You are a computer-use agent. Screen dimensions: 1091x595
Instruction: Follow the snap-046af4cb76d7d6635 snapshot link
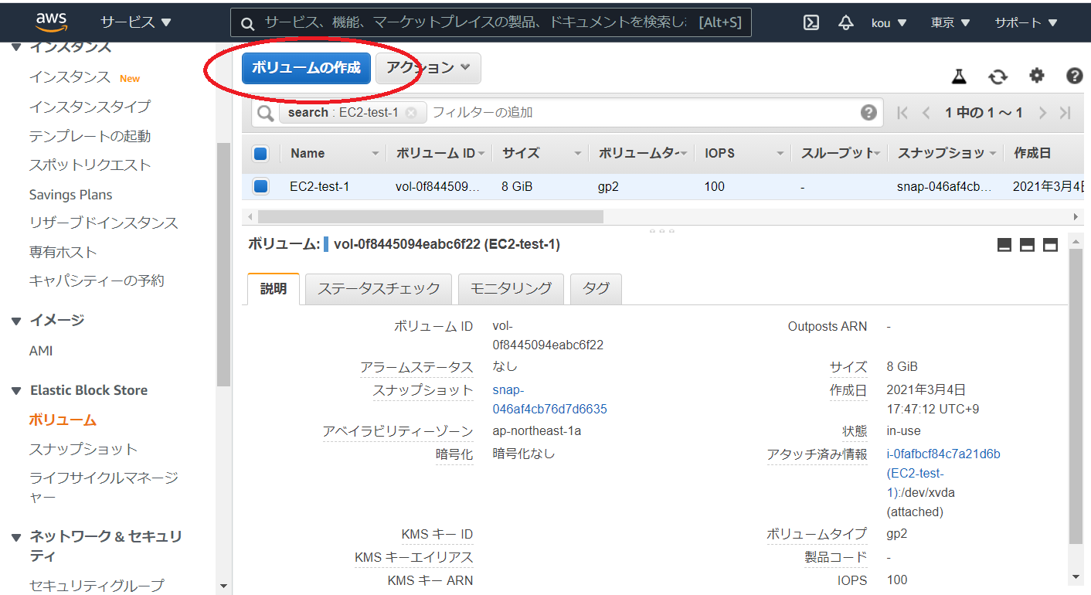tap(549, 399)
